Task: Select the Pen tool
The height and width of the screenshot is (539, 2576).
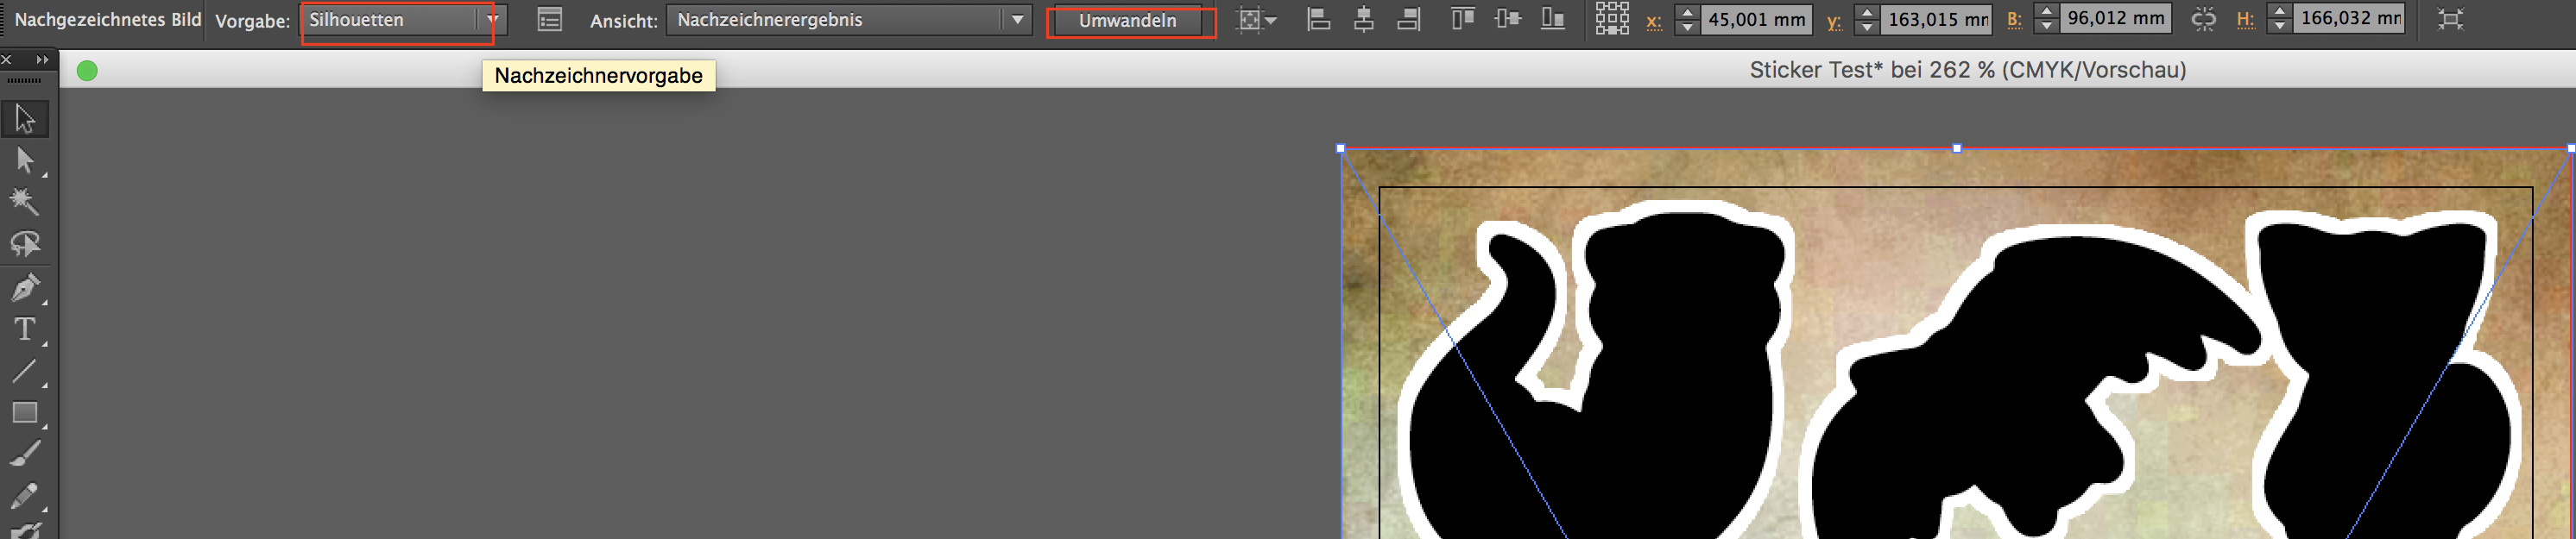Action: 25,288
